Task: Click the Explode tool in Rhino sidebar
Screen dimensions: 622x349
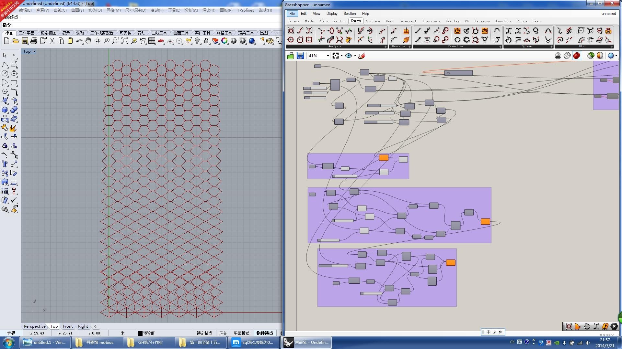Action: (14, 128)
